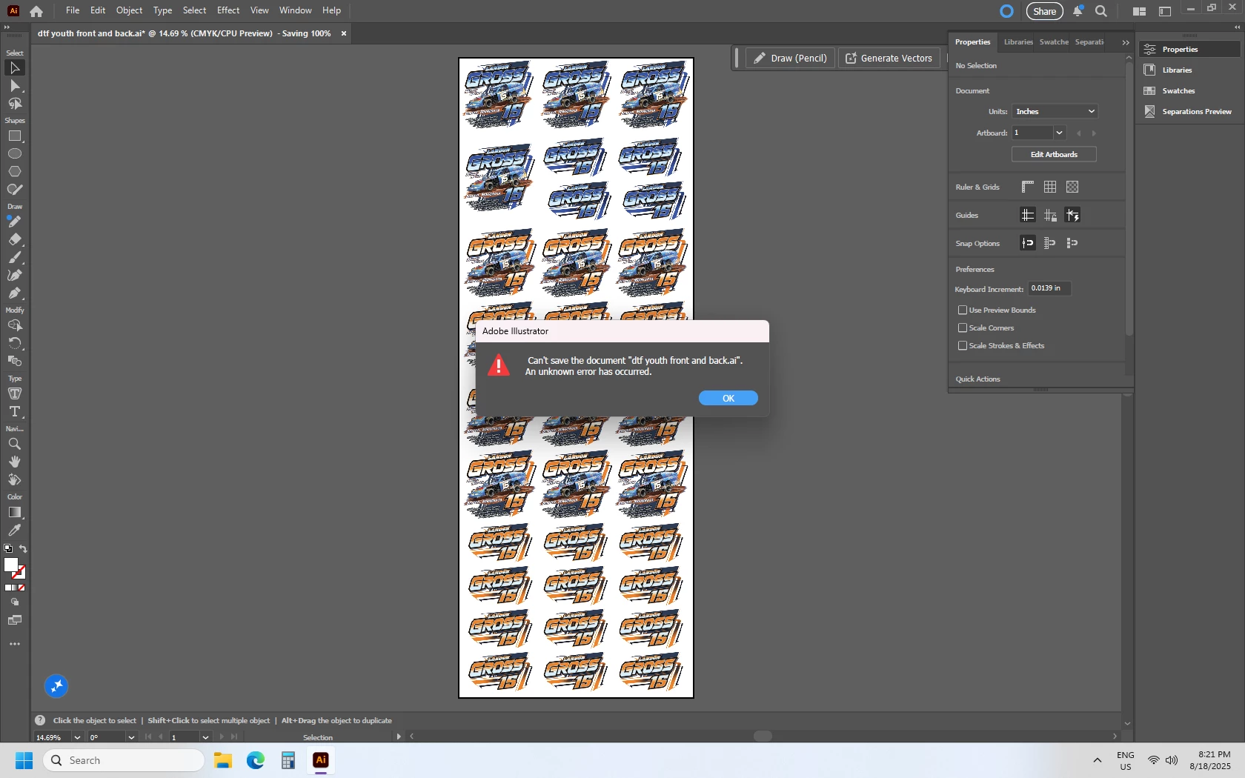Open the Window menu
Screen dimensions: 1245x778
[296, 10]
